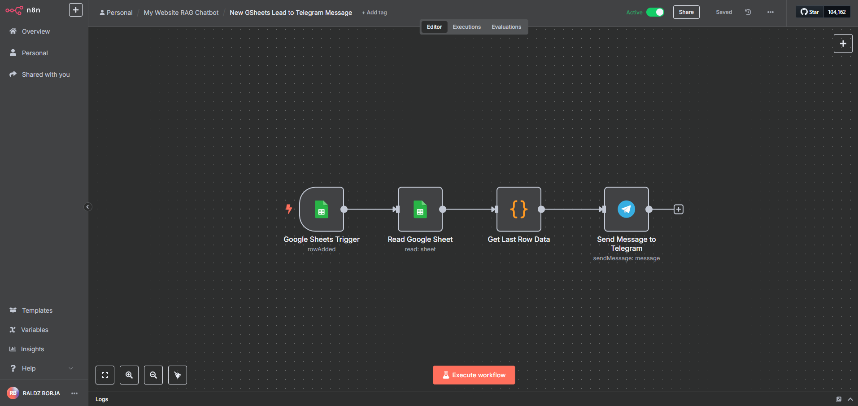Screen dimensions: 858x406
Task: Select the Get Last Row Data code node
Action: coord(519,209)
